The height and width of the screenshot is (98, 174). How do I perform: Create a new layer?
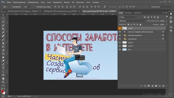(160, 86)
